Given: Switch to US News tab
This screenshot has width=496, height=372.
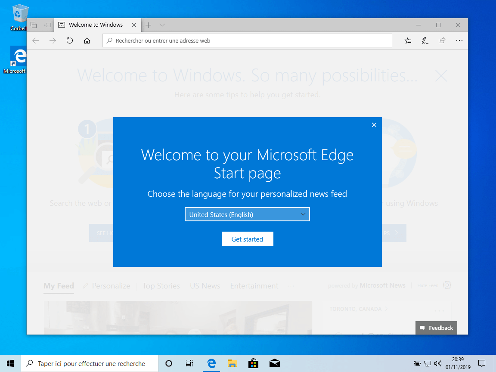Looking at the screenshot, I should coord(205,285).
